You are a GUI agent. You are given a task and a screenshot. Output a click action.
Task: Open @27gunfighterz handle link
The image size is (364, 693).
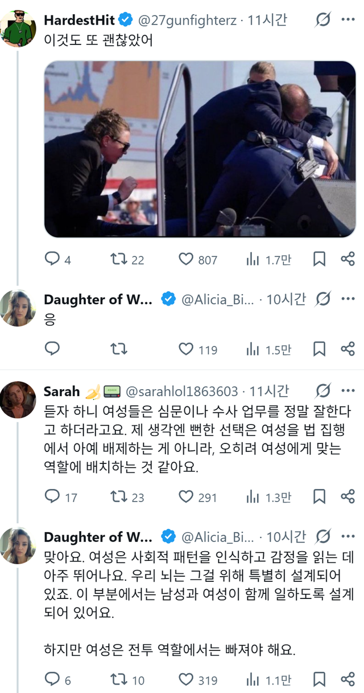click(x=188, y=20)
